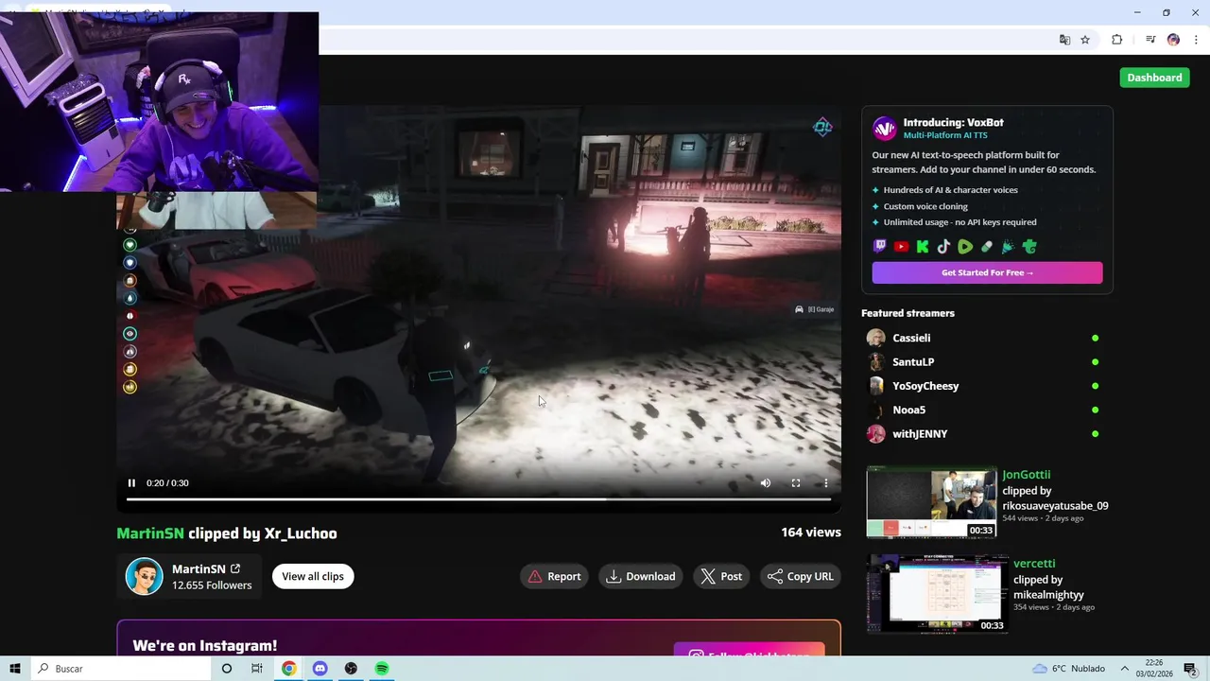Open View all clips

313,576
